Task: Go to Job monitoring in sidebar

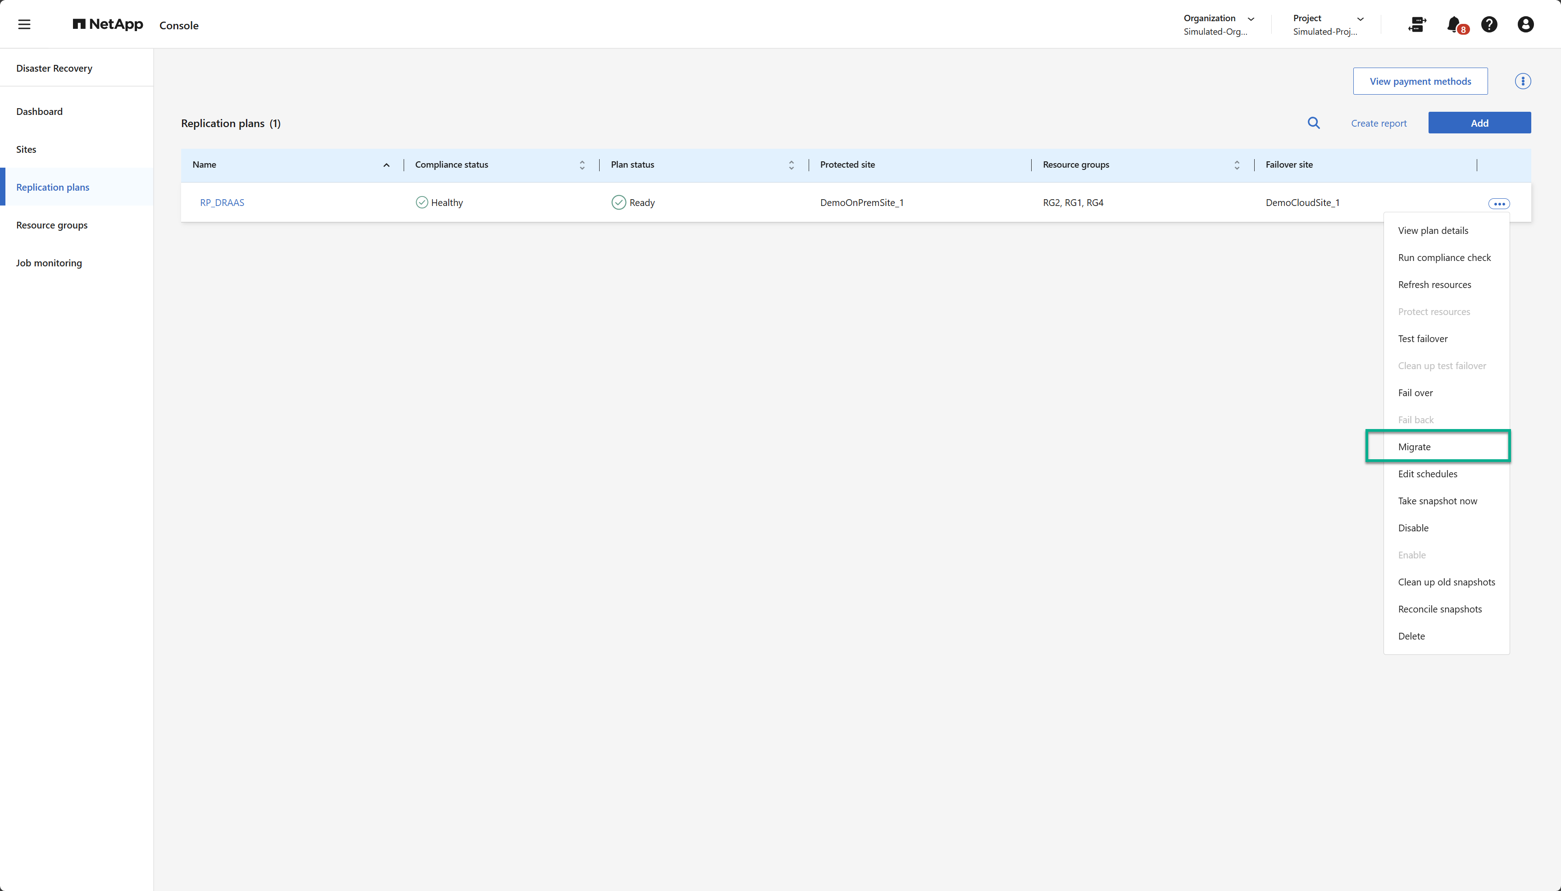Action: pos(49,263)
